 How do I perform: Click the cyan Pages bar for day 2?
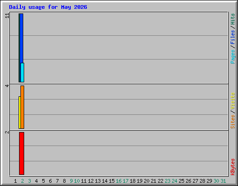tap(22, 73)
